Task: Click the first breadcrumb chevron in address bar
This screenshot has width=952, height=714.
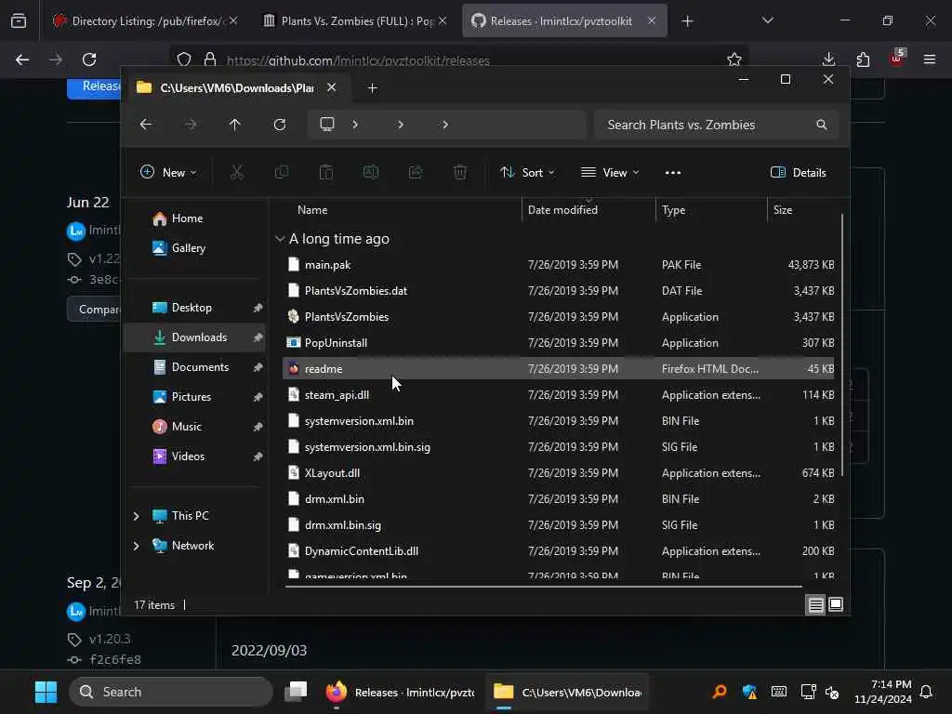Action: tap(355, 125)
